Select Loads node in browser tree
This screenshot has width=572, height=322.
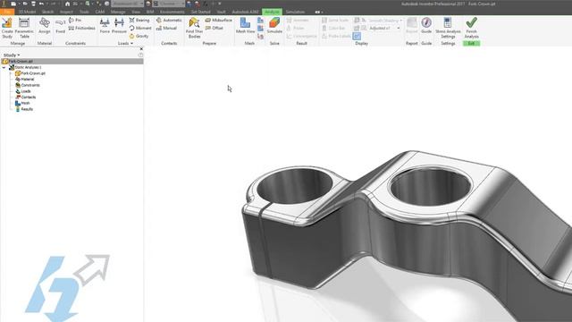[x=23, y=91]
